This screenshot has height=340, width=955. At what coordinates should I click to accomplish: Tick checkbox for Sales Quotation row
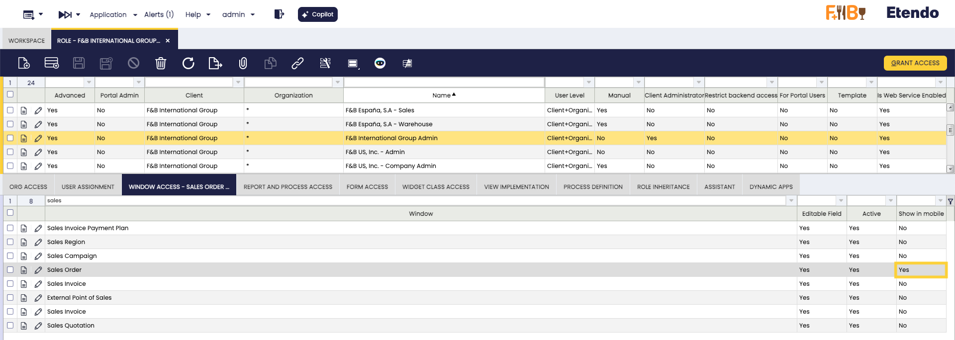(10, 325)
